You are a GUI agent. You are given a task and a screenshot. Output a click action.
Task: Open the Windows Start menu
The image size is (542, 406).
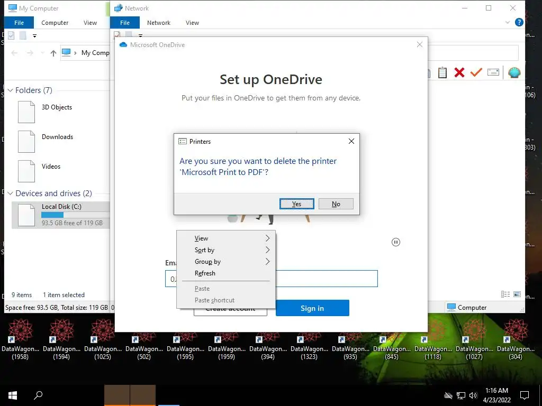tap(13, 395)
